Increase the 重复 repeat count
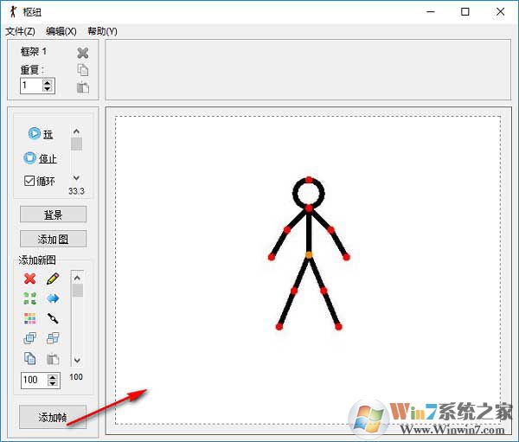The height and width of the screenshot is (442, 519). [x=48, y=83]
